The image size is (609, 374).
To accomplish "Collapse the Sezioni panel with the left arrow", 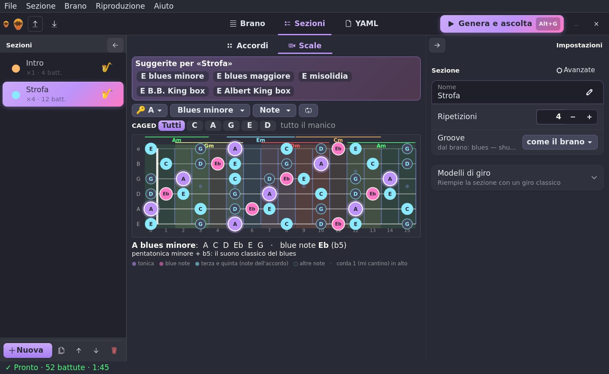I will click(x=115, y=45).
